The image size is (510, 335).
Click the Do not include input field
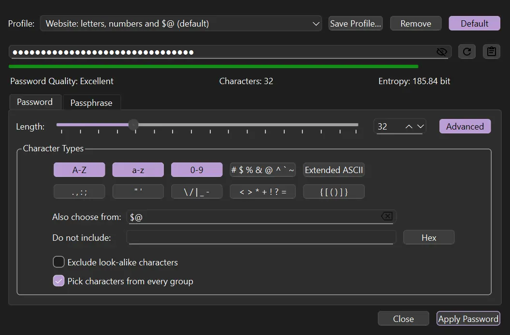(261, 237)
